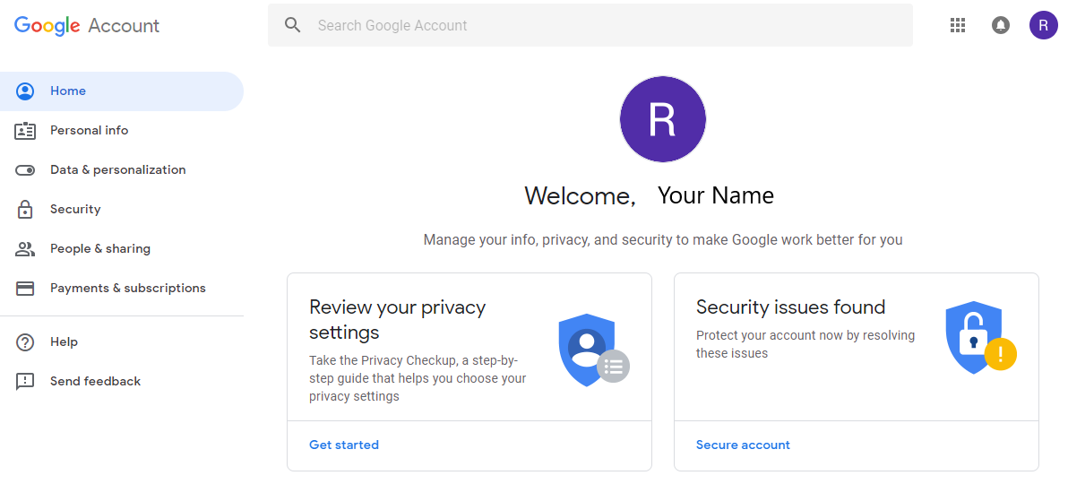
Task: Open Data & personalization section
Action: (x=117, y=170)
